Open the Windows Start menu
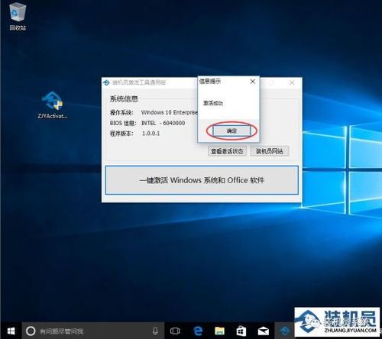Image resolution: width=382 pixels, height=339 pixels. coord(11,331)
